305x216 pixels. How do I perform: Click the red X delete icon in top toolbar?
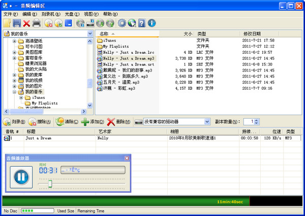(26, 23)
